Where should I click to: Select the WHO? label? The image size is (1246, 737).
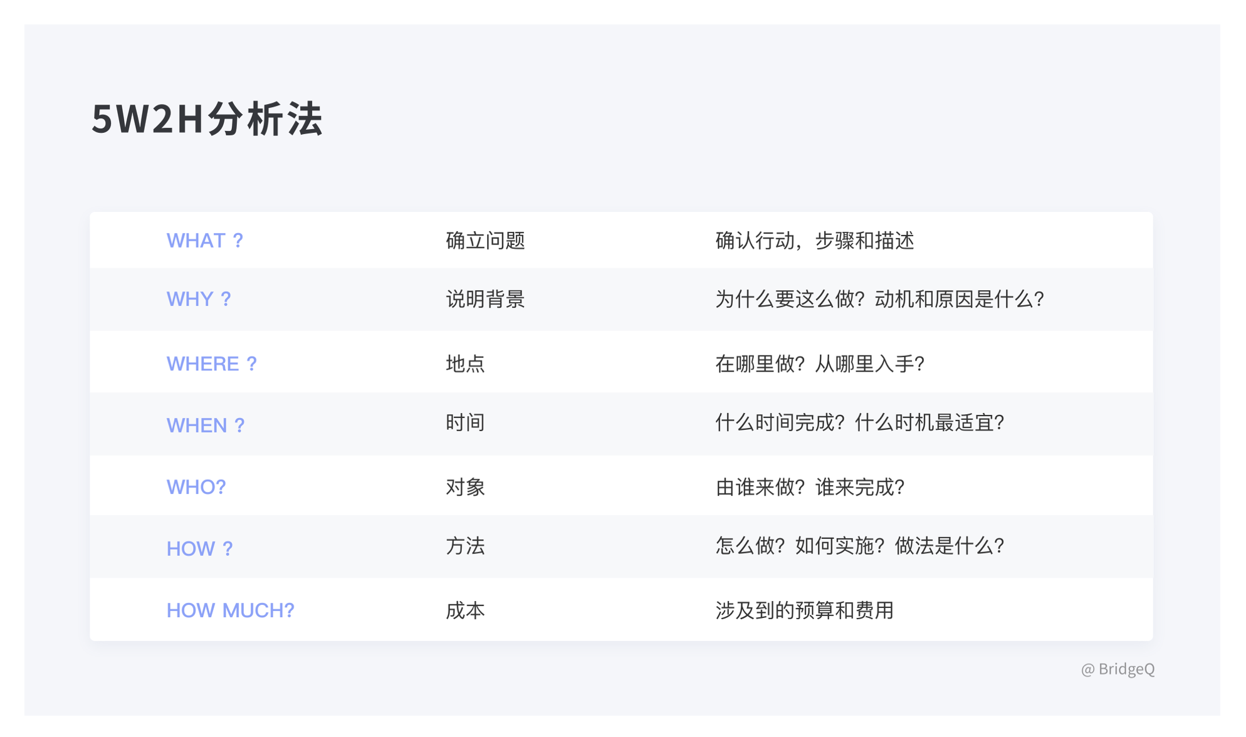196,487
